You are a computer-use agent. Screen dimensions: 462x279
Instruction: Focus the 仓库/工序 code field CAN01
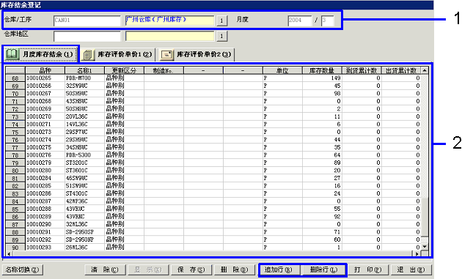(87, 21)
